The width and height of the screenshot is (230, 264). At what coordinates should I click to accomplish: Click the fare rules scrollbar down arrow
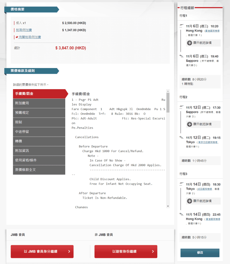click(x=168, y=206)
